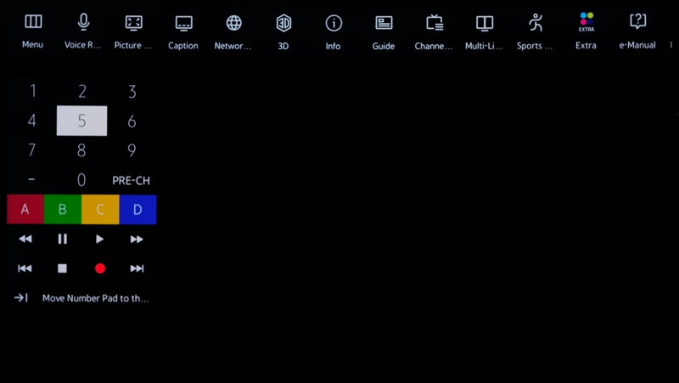Toggle Sports Mode icon
This screenshot has height=383, width=679.
(535, 23)
